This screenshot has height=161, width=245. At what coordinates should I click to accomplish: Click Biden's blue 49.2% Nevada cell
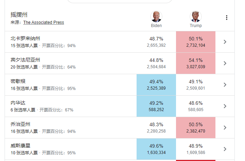(156, 106)
